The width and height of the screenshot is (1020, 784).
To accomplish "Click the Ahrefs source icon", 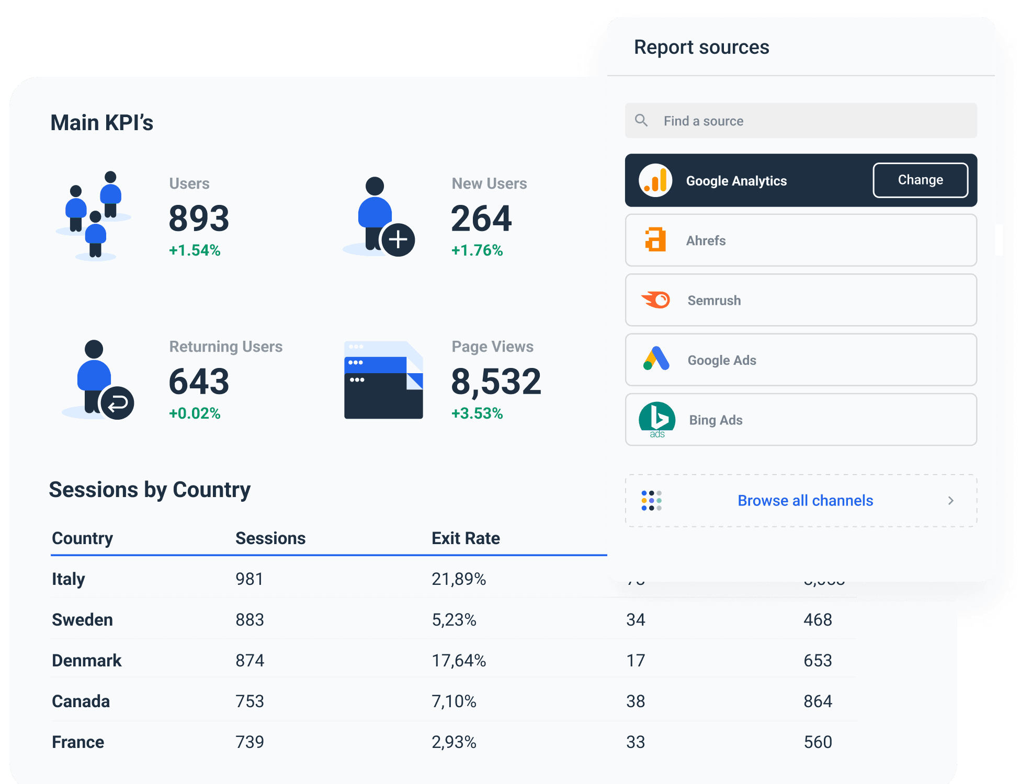I will click(655, 240).
